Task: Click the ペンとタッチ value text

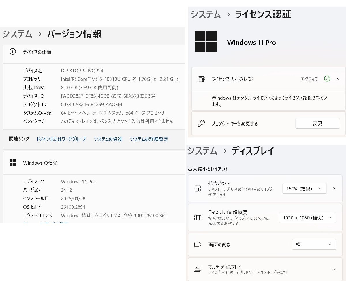Action: (x=117, y=121)
